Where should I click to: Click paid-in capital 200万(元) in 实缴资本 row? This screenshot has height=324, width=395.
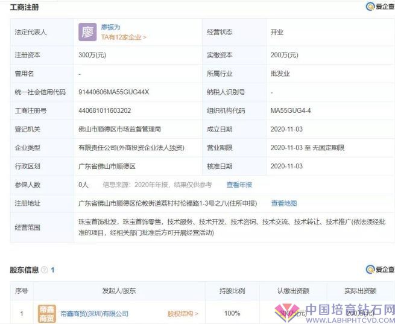285,55
